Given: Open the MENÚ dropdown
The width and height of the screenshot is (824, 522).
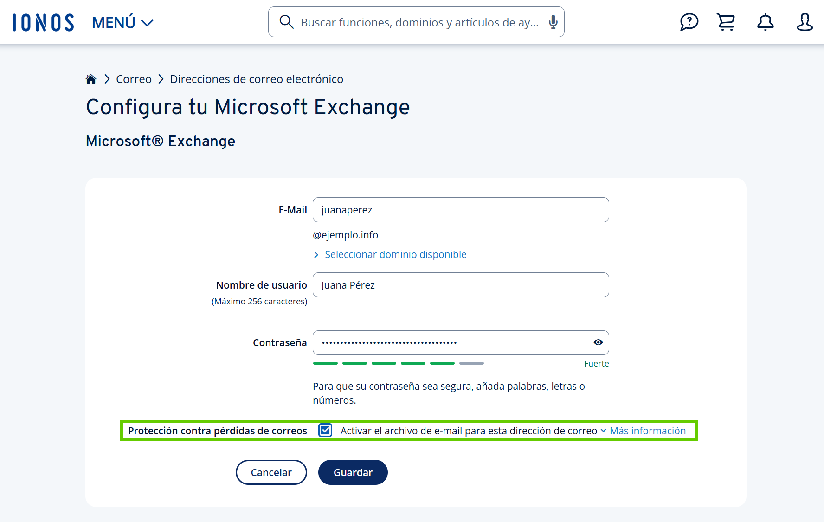Looking at the screenshot, I should (122, 22).
